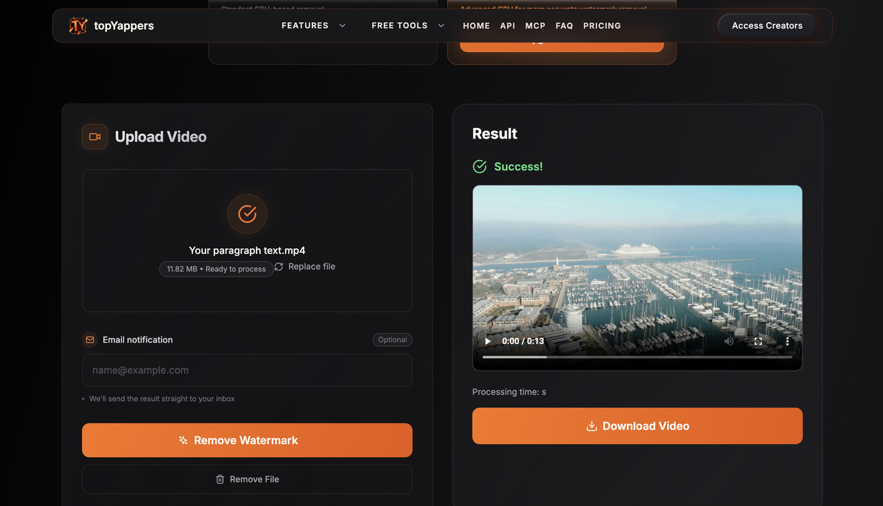Click the Remove Watermark button
Screen dimensions: 883x506
(247, 441)
